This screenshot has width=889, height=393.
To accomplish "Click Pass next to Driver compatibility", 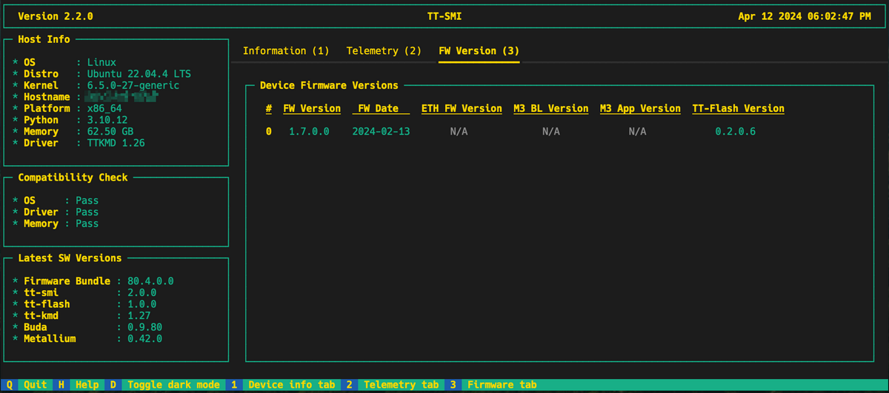I will [x=87, y=212].
